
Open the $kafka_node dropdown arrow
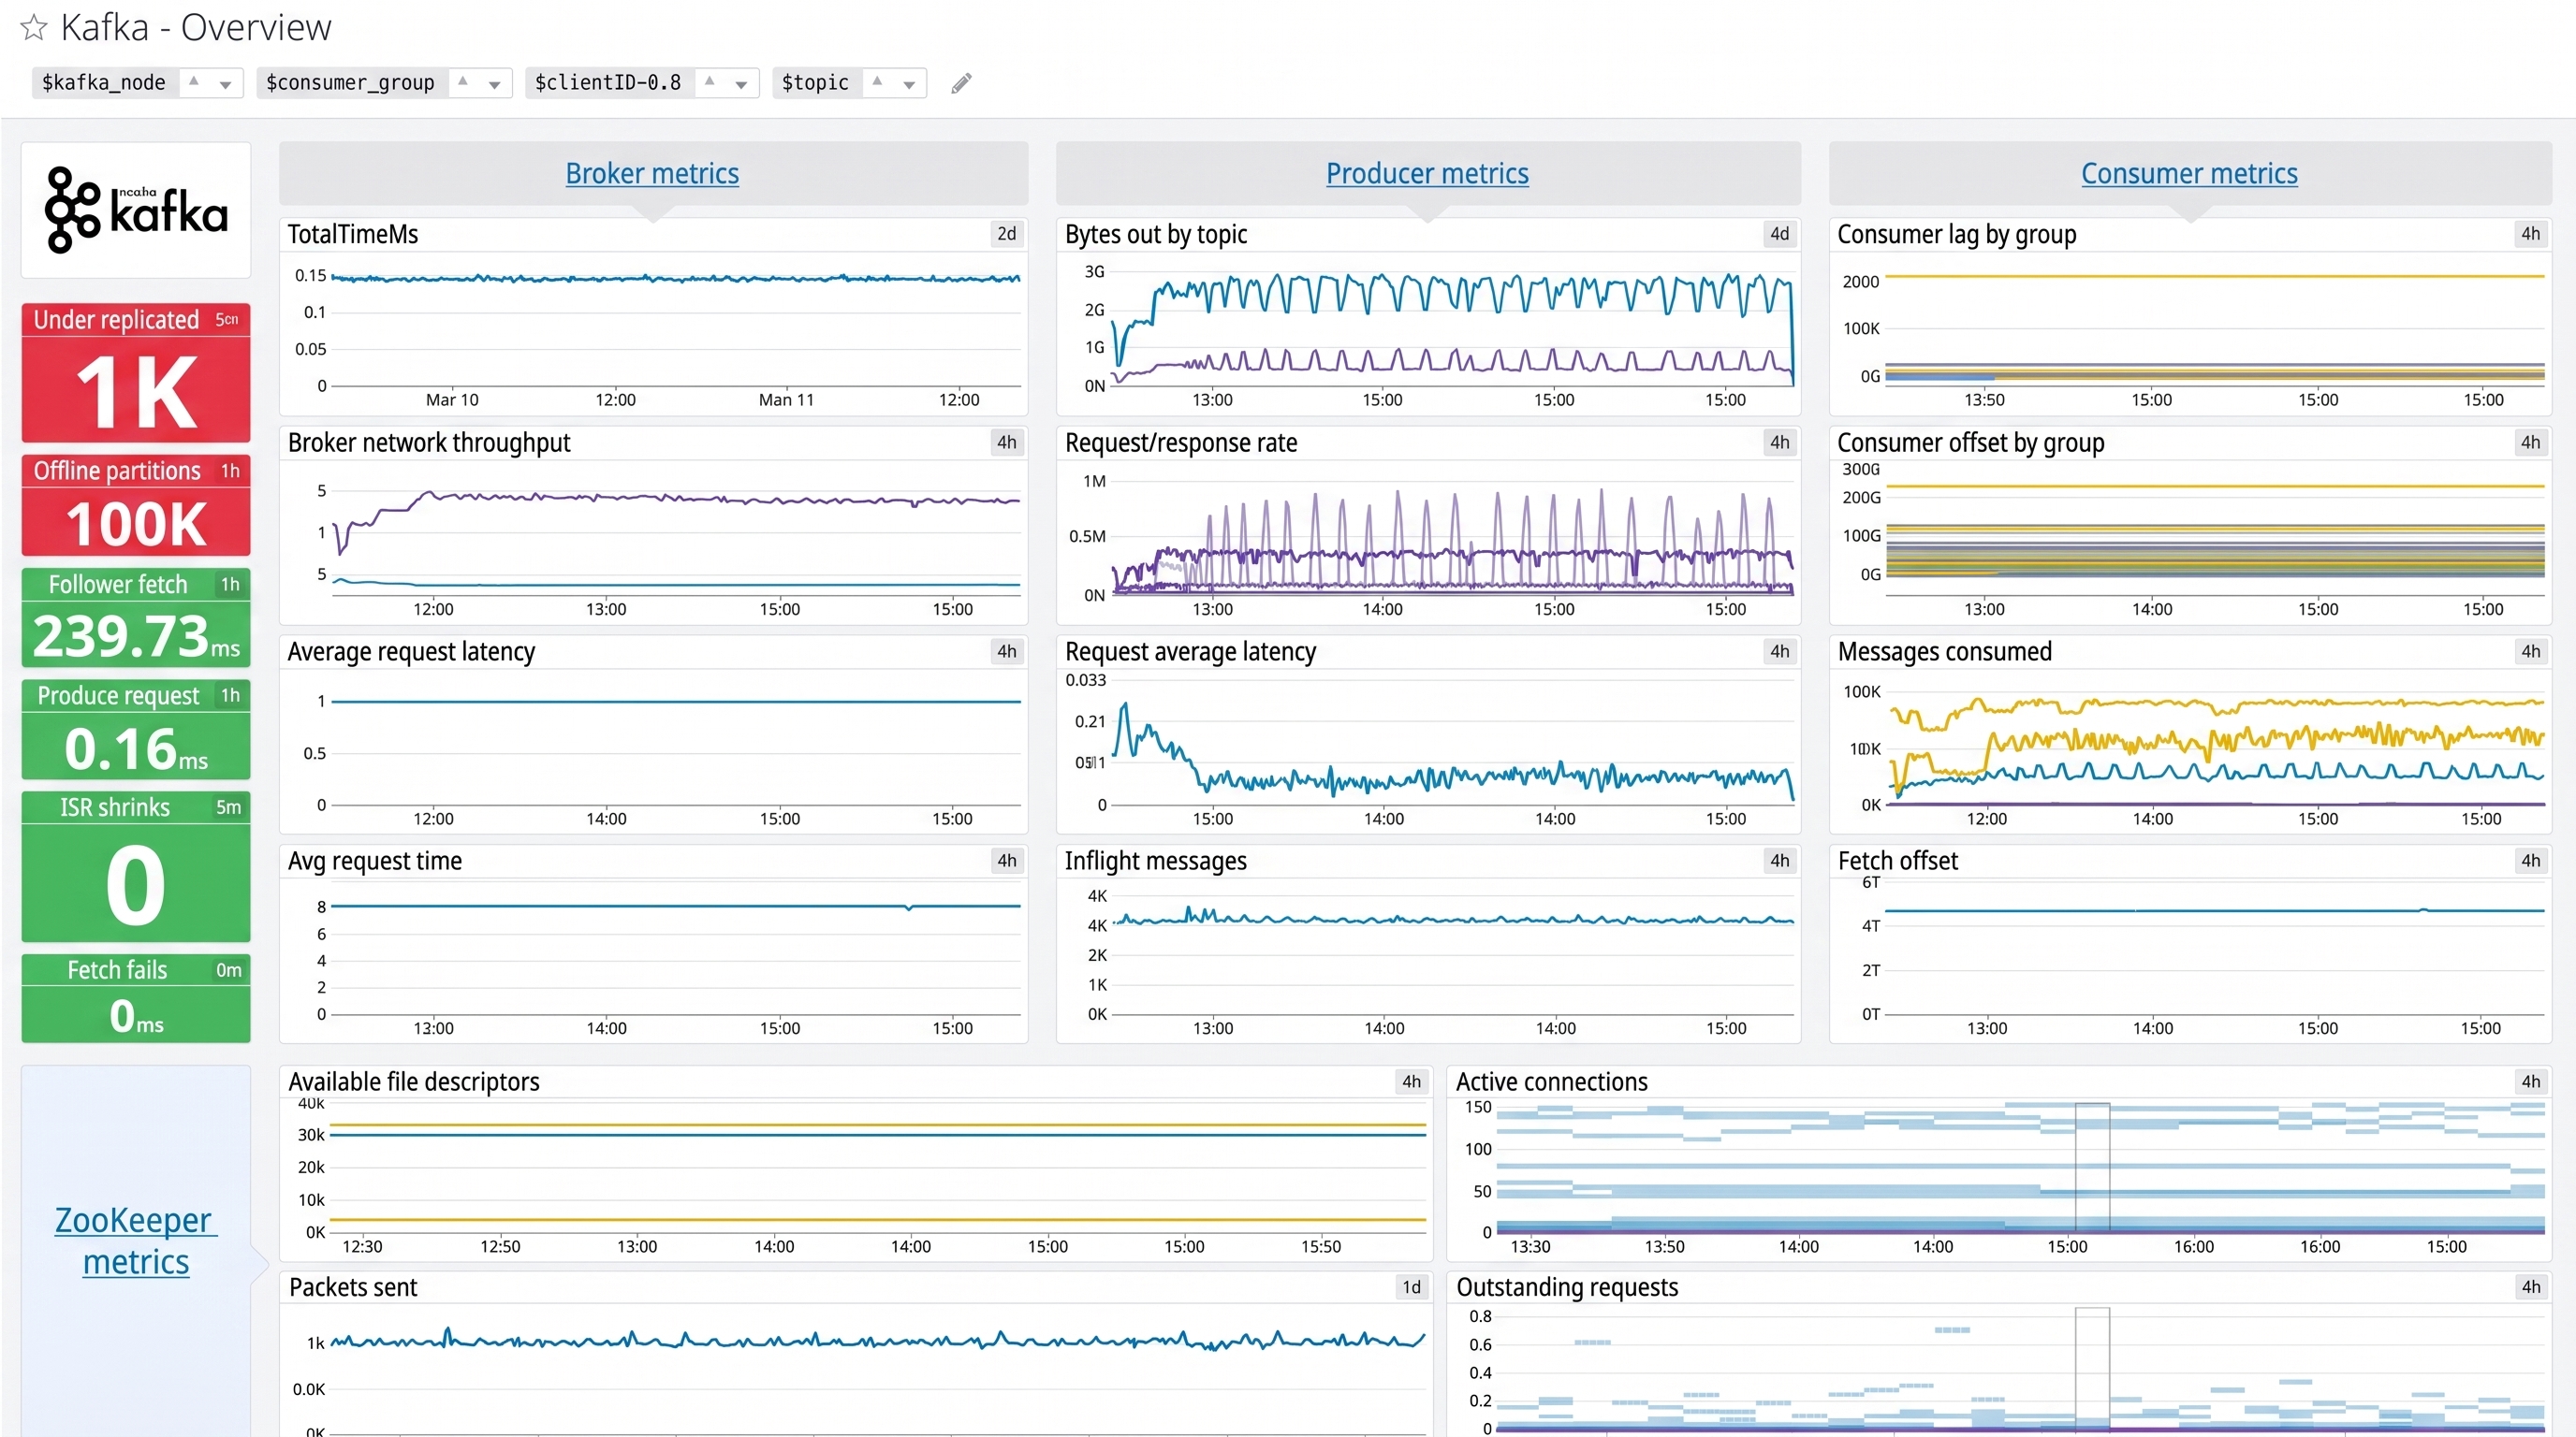[226, 85]
